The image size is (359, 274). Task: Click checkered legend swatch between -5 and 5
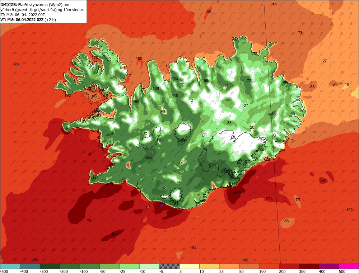pos(169,266)
